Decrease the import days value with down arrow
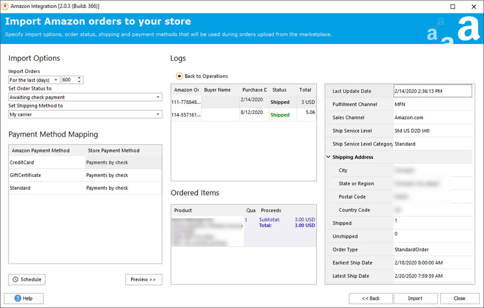This screenshot has width=484, height=308. (80, 82)
